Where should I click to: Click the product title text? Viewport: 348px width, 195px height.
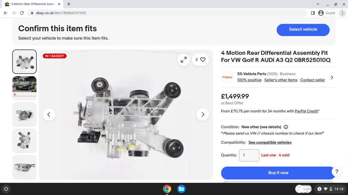tap(276, 57)
